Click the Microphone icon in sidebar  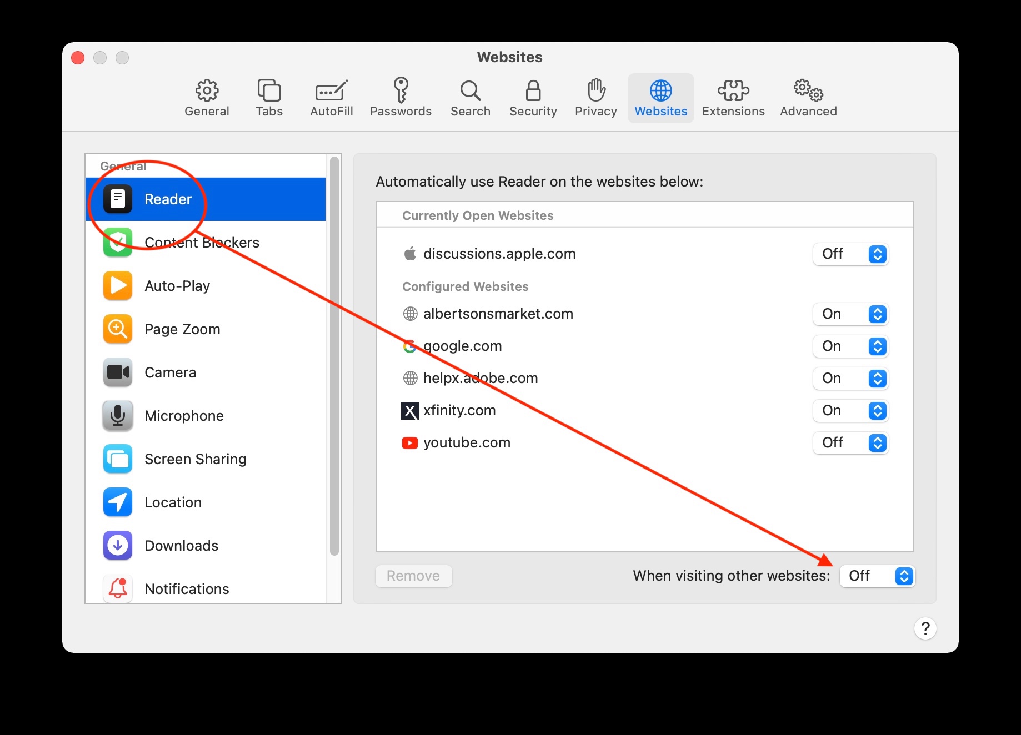pos(118,415)
